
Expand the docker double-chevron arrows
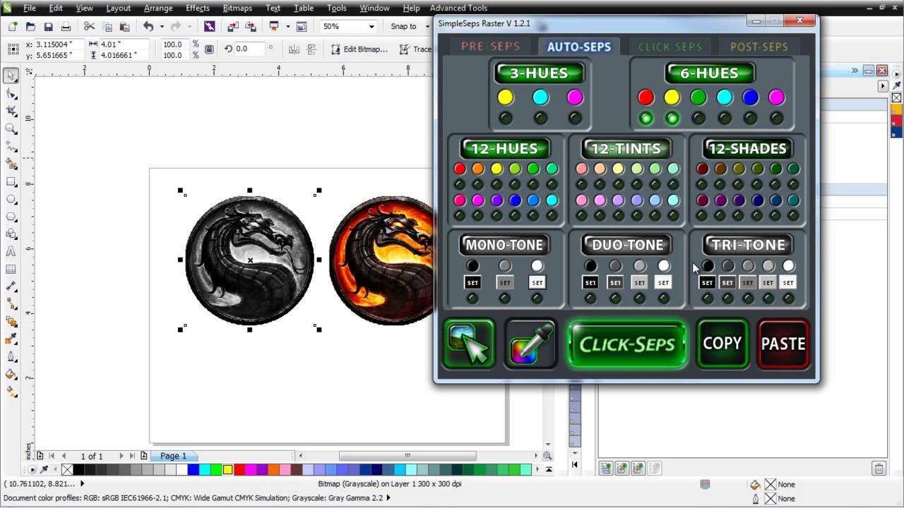855,71
